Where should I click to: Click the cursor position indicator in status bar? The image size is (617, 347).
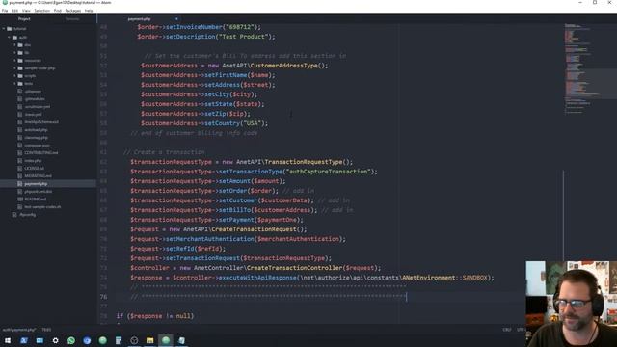click(46, 330)
